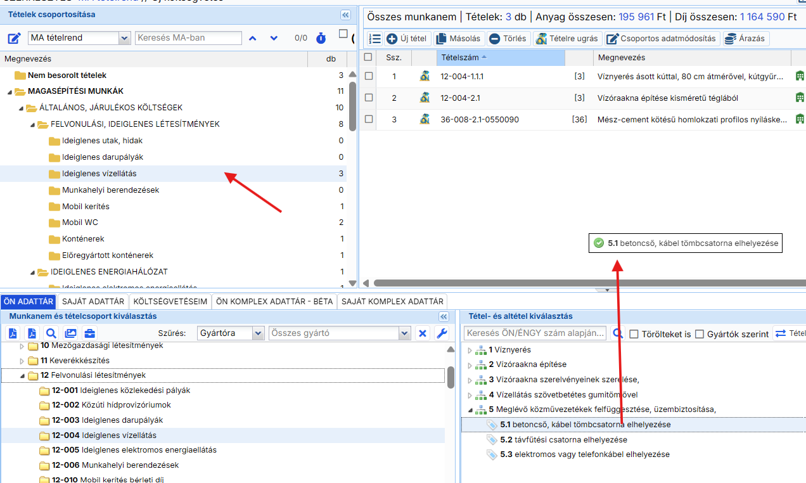The image size is (806, 483).
Task: Click the Csoportos adatmódosítás button
Action: [662, 39]
